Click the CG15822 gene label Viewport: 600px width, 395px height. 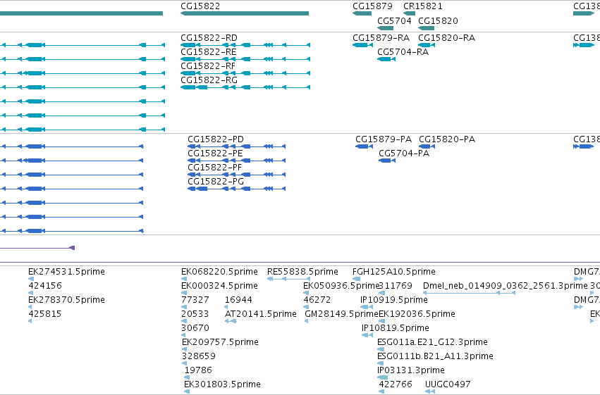tap(200, 6)
